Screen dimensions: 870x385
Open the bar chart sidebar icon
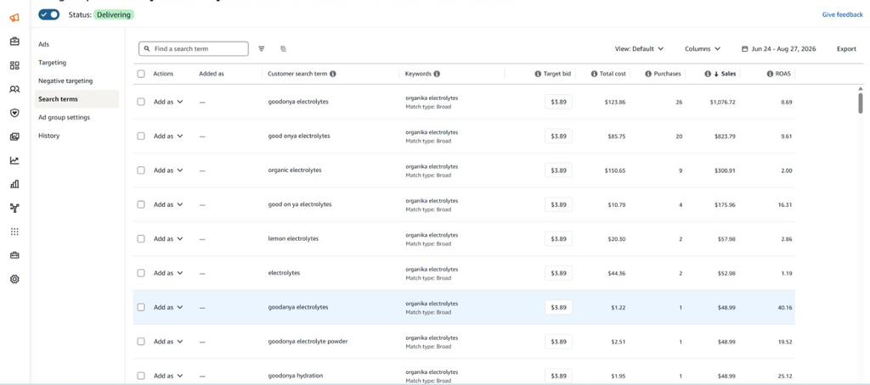(x=14, y=185)
